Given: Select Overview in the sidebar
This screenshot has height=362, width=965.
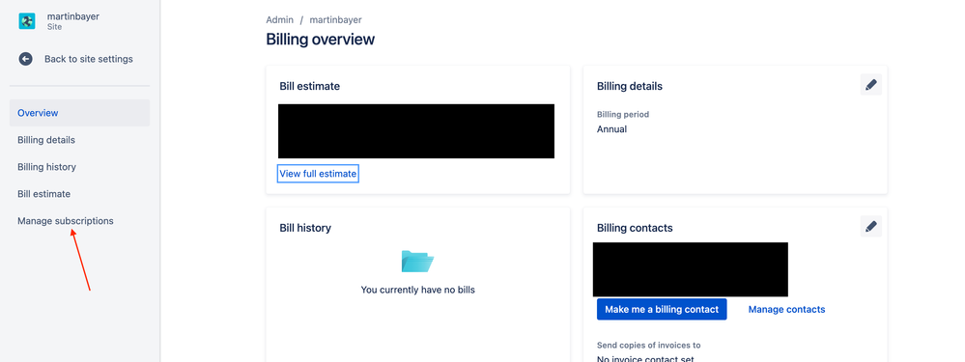Looking at the screenshot, I should [x=79, y=113].
